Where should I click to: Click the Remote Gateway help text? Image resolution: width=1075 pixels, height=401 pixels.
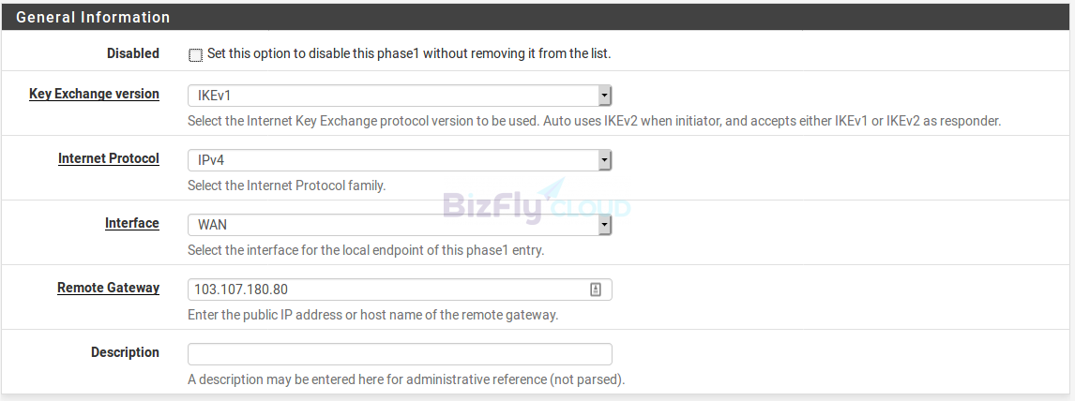pos(373,316)
